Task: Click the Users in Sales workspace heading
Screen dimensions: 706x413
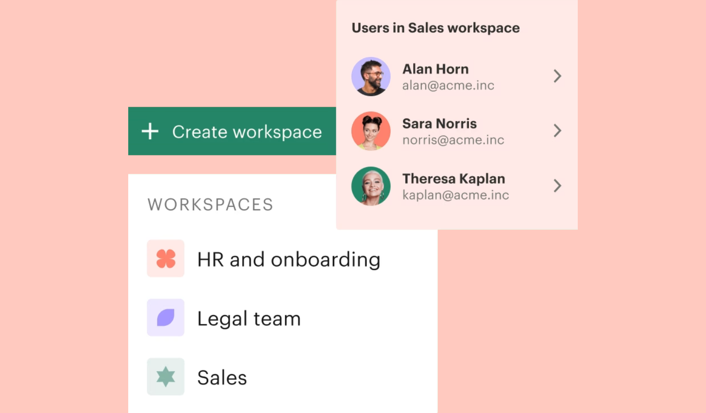Action: (435, 28)
